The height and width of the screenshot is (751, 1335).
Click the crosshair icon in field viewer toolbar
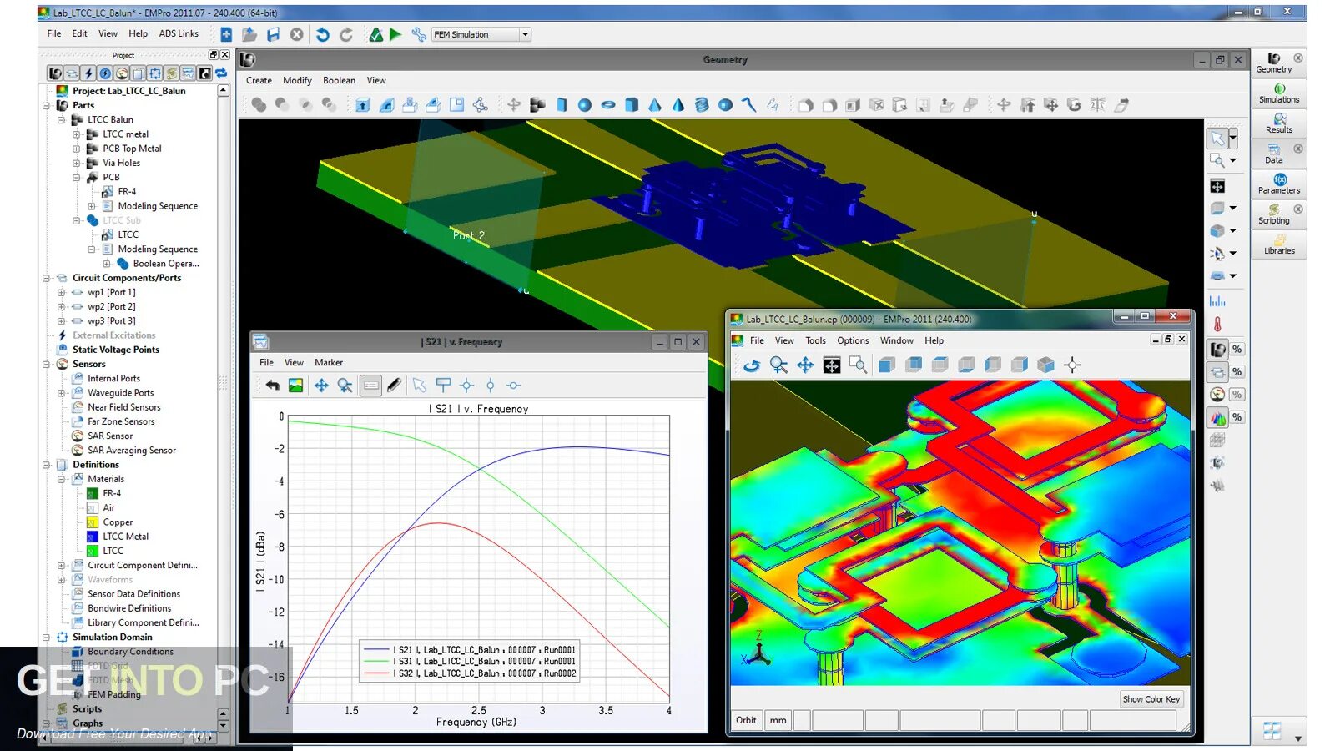tap(1072, 365)
